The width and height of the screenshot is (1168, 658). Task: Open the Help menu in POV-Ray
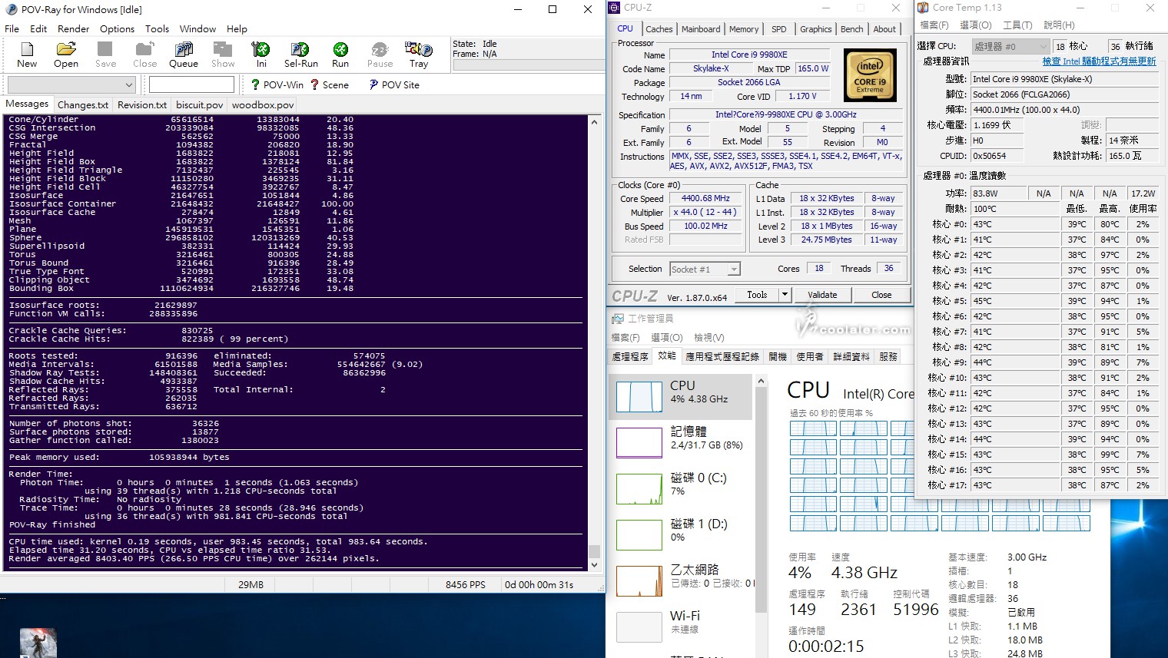237,28
